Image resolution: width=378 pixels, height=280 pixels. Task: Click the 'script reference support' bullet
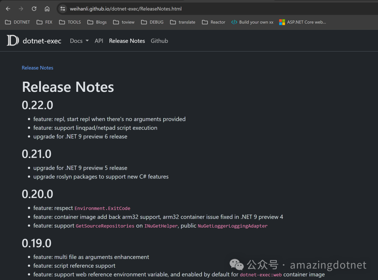click(74, 266)
